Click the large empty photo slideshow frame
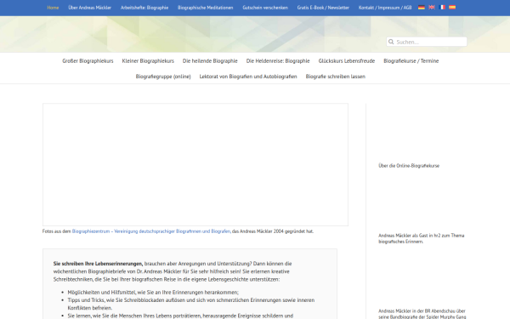The width and height of the screenshot is (510, 319). [x=195, y=165]
